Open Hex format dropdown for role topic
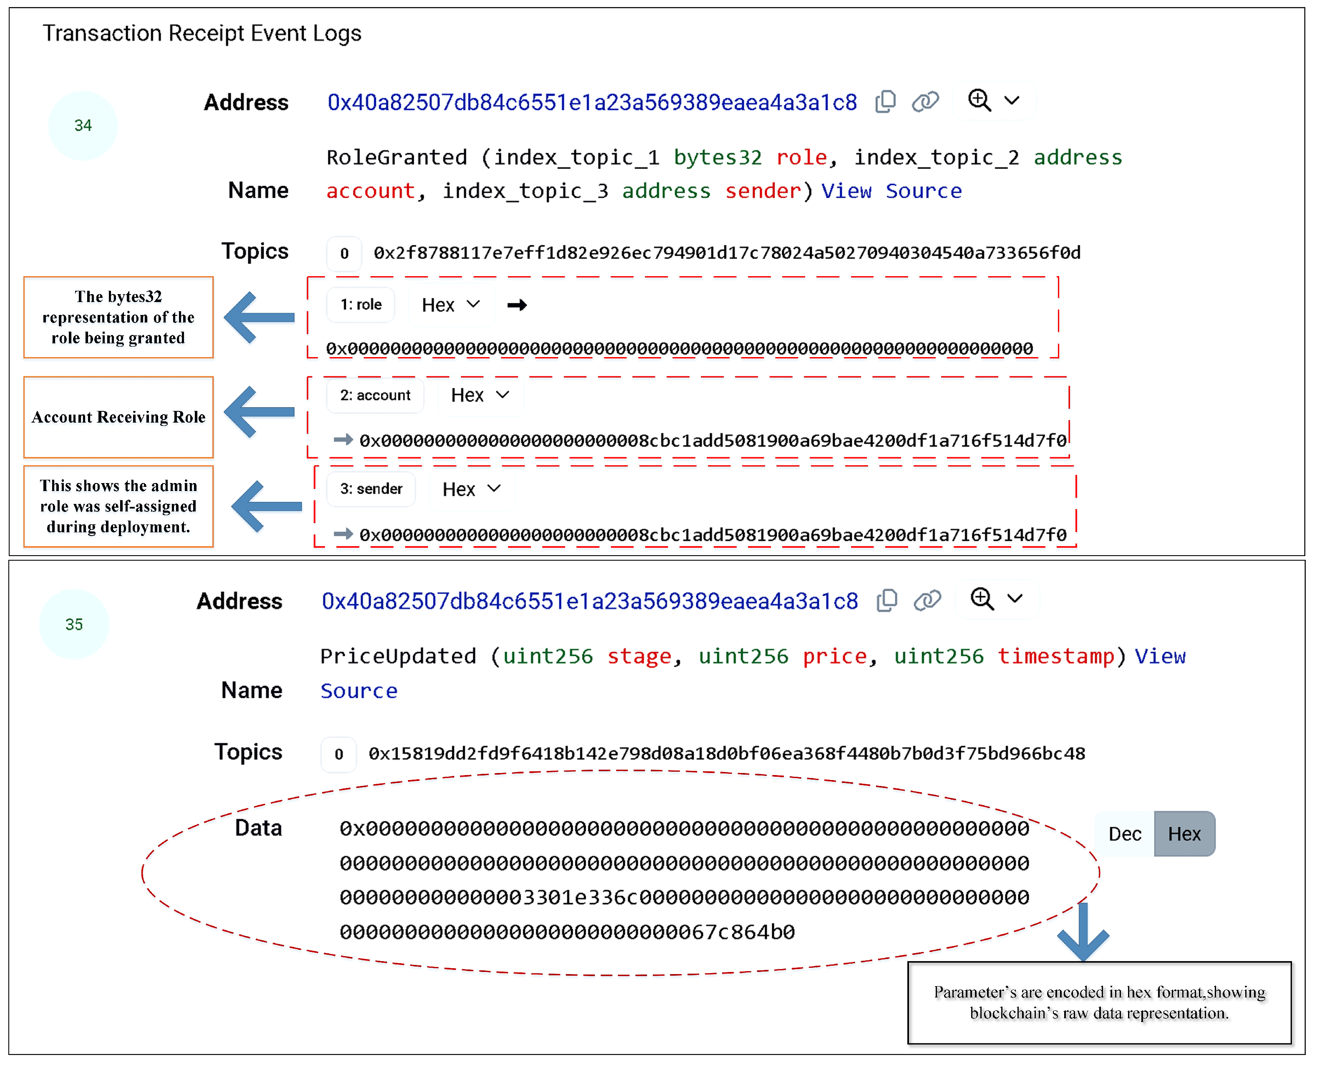 coord(451,305)
